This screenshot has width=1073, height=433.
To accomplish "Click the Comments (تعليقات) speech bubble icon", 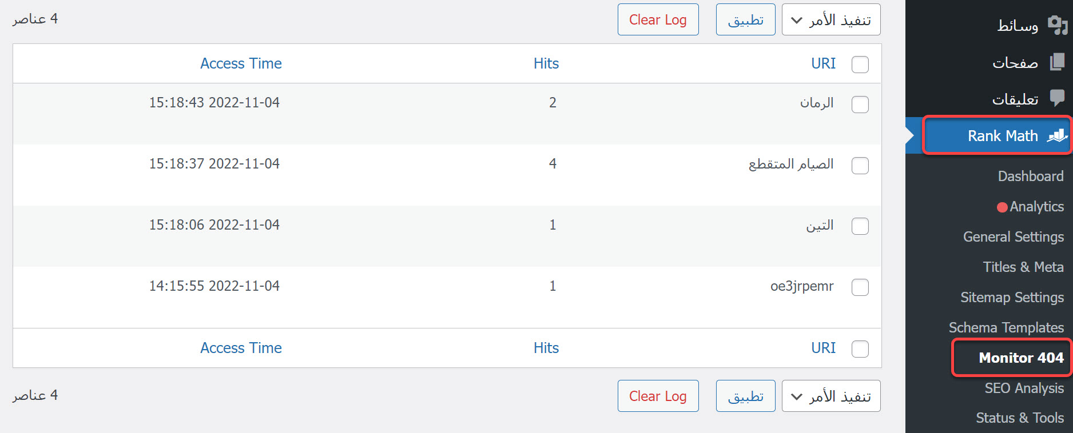I will (1058, 98).
